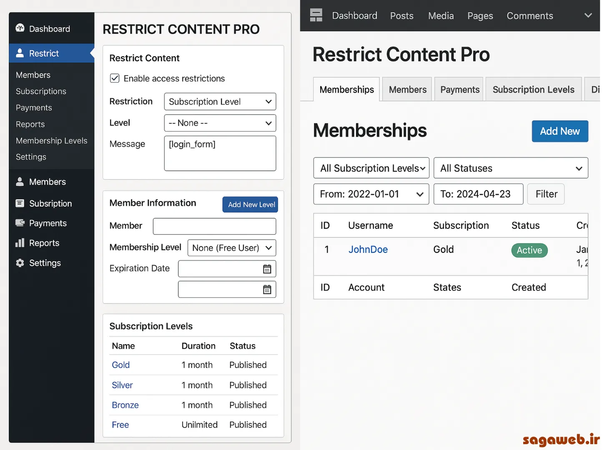
Task: Click the Add New button in Memberships
Action: [560, 131]
